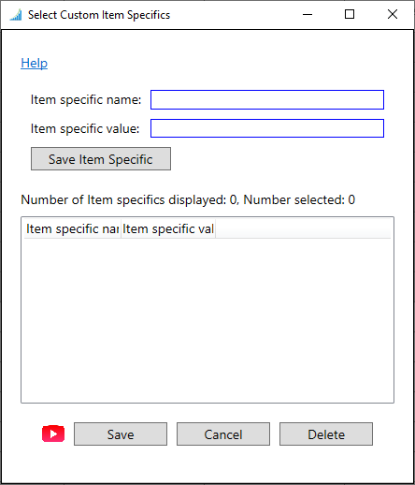Maximize the Select Custom Item Specifics window
Screen dimensions: 415x485
tap(350, 14)
